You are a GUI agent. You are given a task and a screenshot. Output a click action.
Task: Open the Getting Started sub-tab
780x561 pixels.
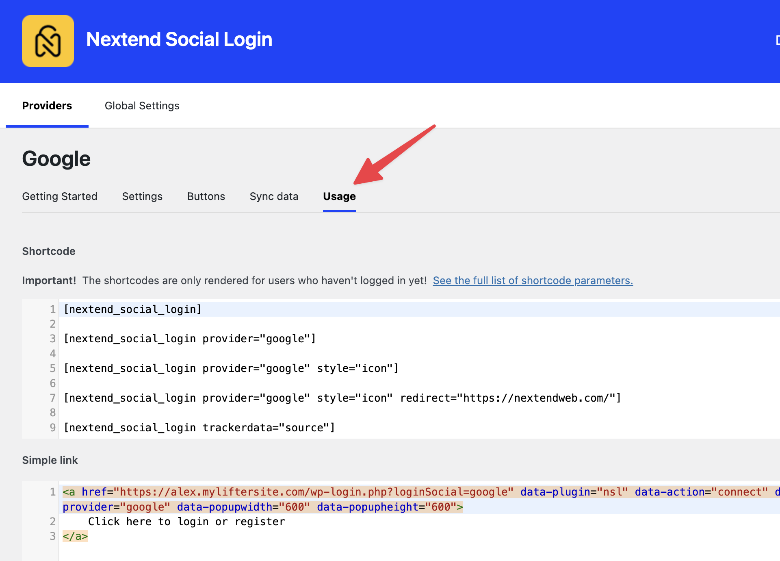(60, 196)
